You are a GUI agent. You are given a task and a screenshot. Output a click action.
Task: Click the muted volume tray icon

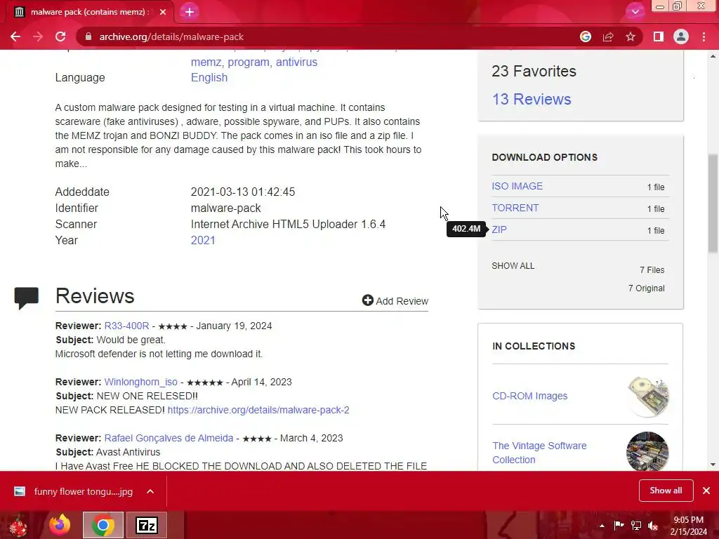(x=652, y=525)
